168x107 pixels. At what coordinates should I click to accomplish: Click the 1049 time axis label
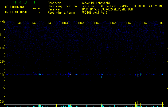coord(145,23)
